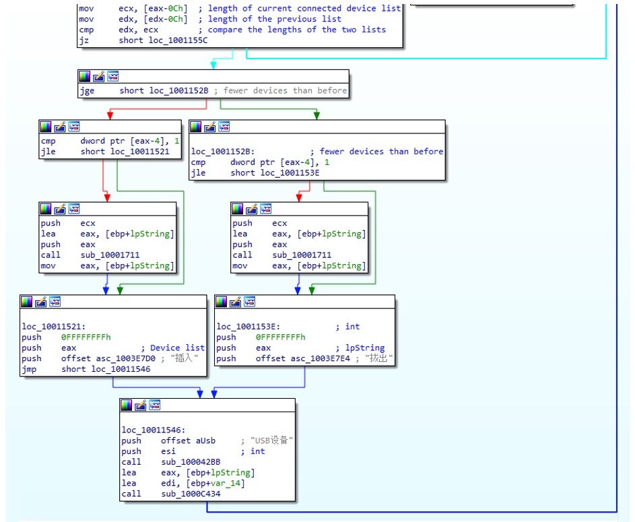Click the node color icon in the loc_1001152B block

click(197, 127)
